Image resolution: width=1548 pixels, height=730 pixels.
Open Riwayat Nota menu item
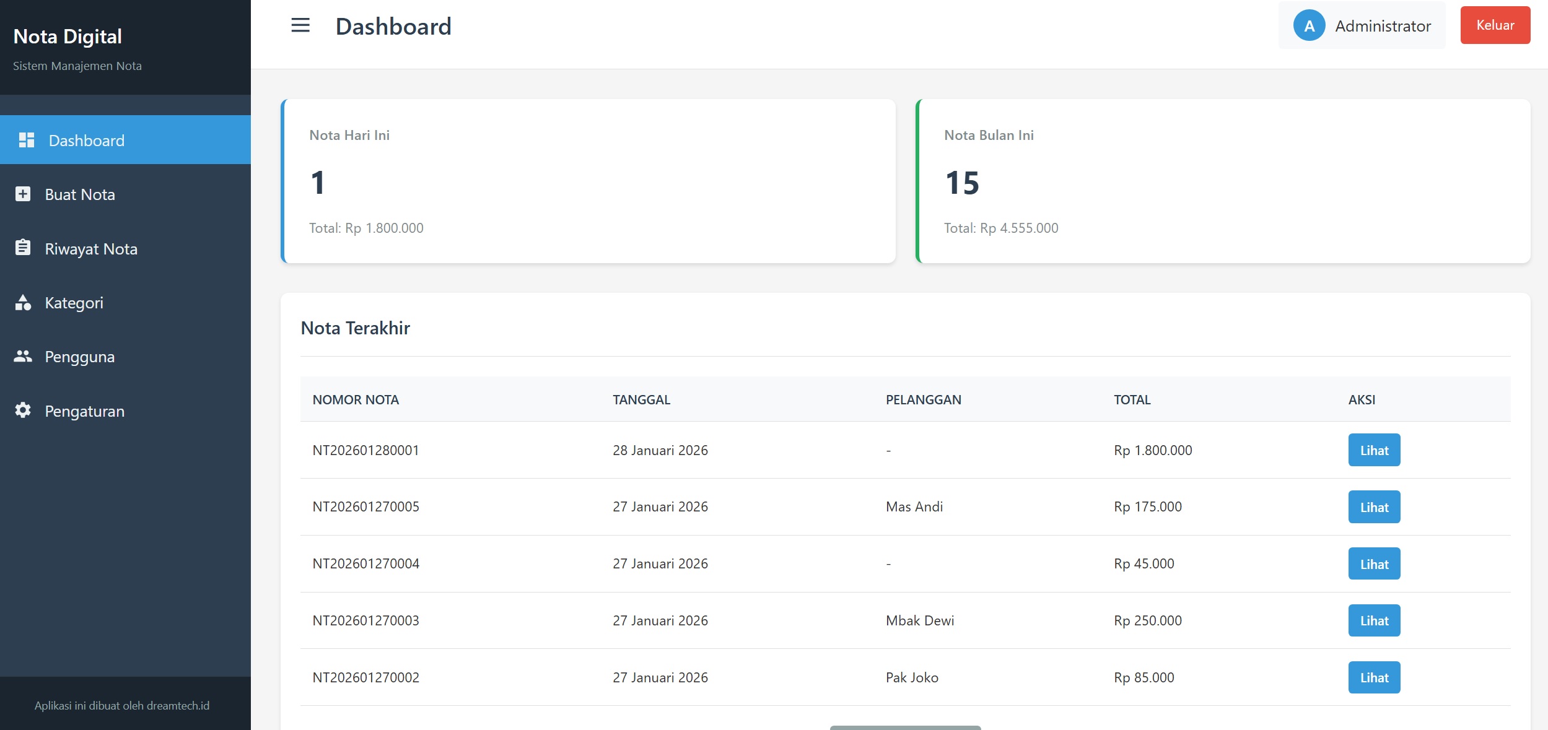91,249
